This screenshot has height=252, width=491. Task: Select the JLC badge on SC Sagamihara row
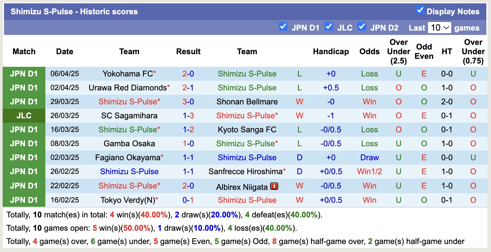pyautogui.click(x=24, y=116)
